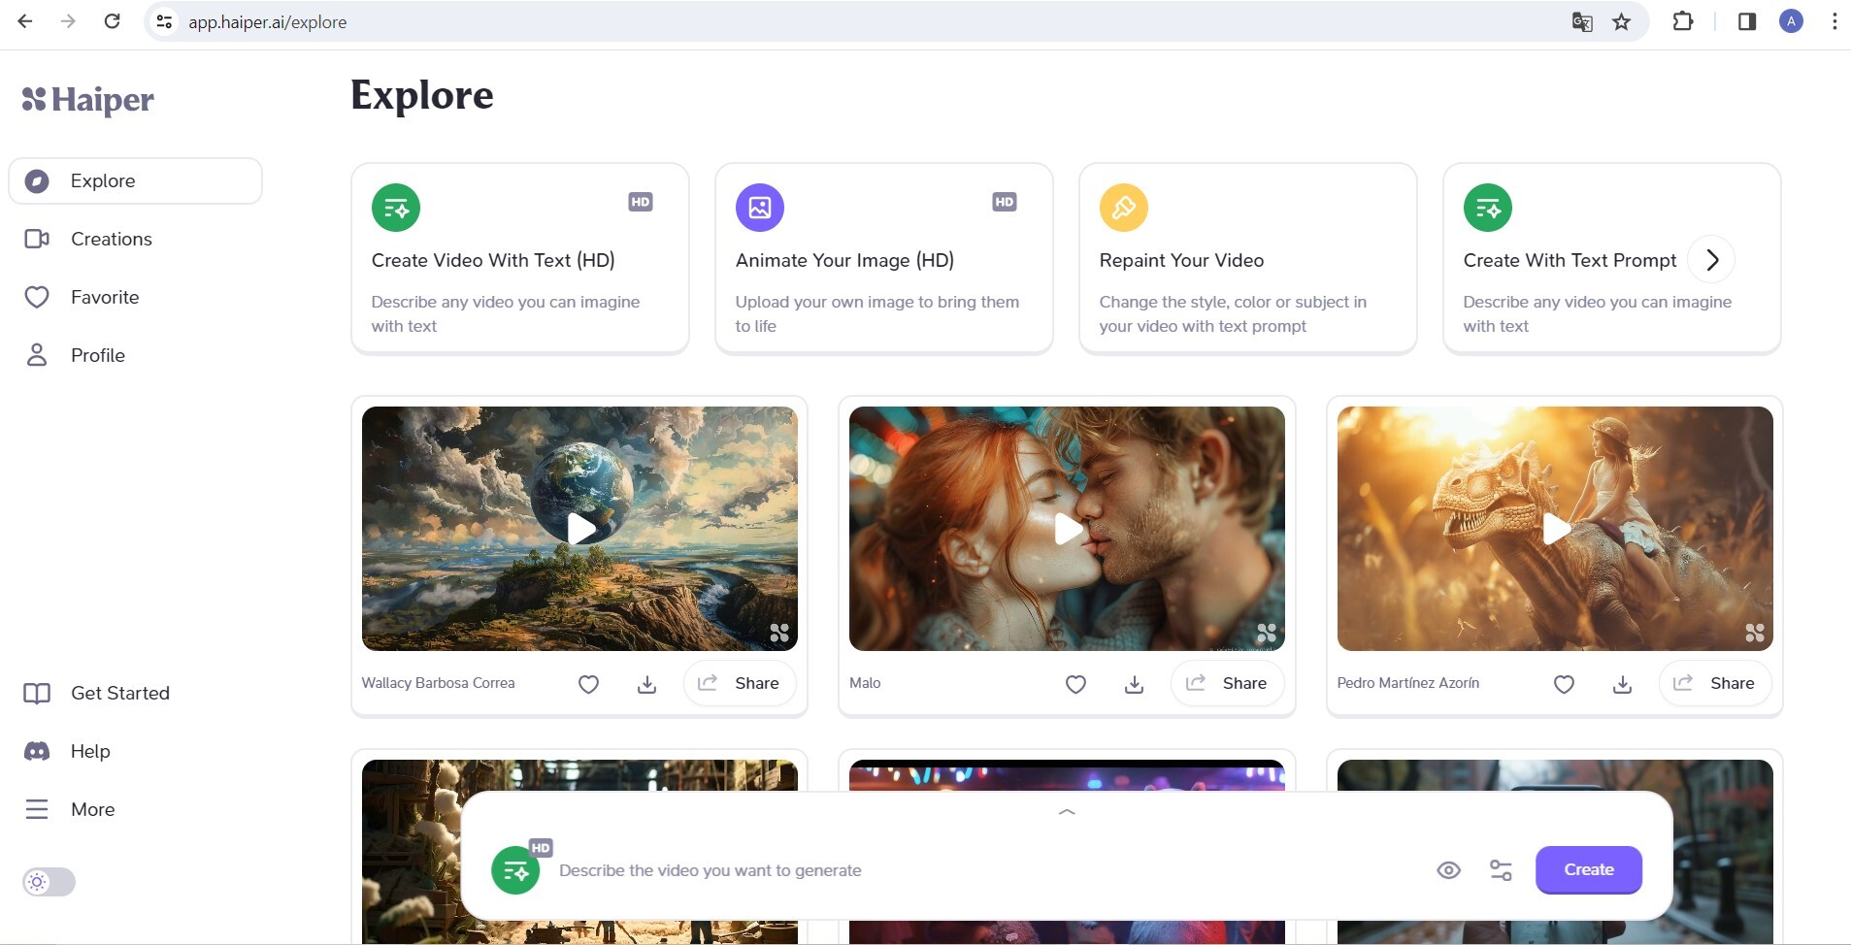Toggle the browser side panel
The width and height of the screenshot is (1851, 945).
pyautogui.click(x=1747, y=21)
